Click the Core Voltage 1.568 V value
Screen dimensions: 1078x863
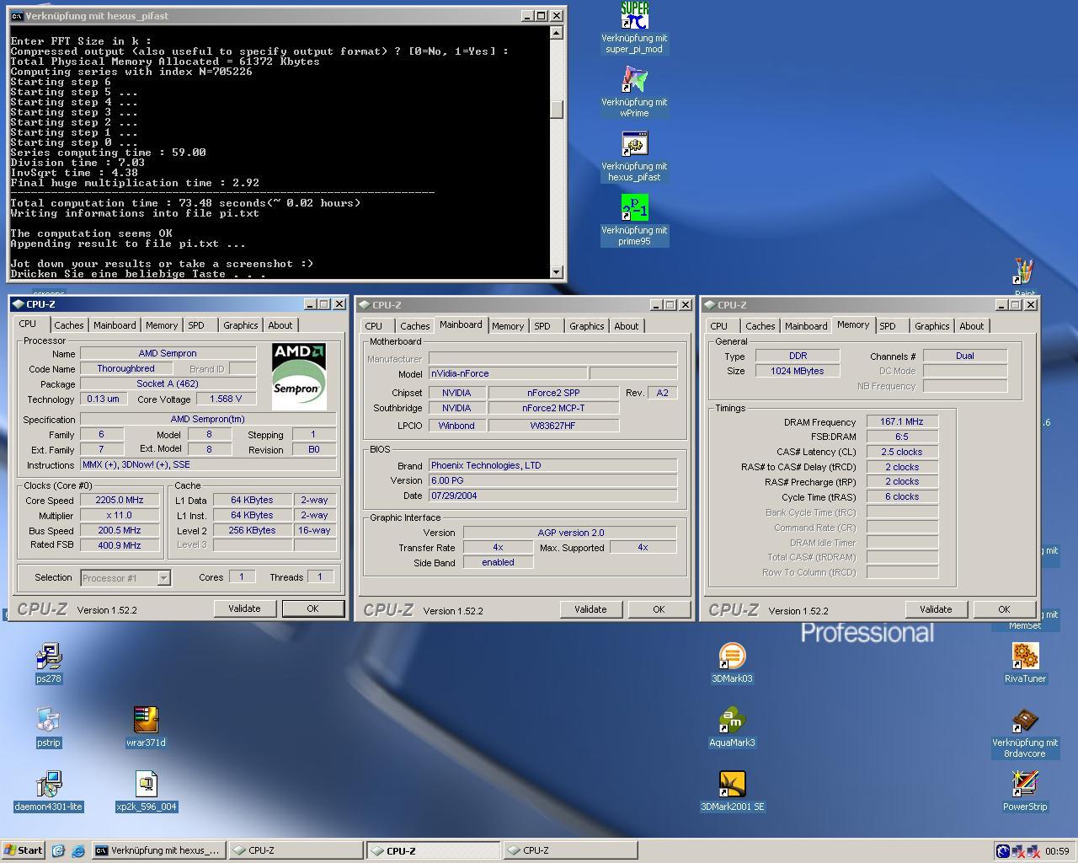(x=226, y=399)
